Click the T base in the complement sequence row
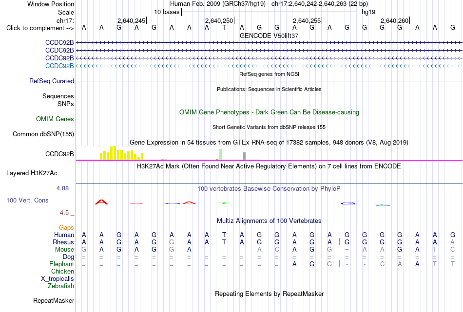Image resolution: width=463 pixels, height=312 pixels. pos(224,28)
